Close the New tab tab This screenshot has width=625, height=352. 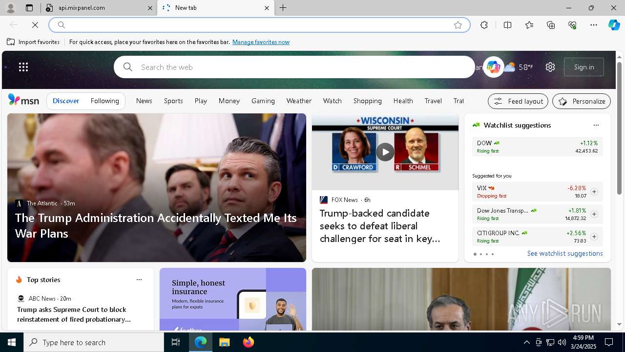point(267,8)
